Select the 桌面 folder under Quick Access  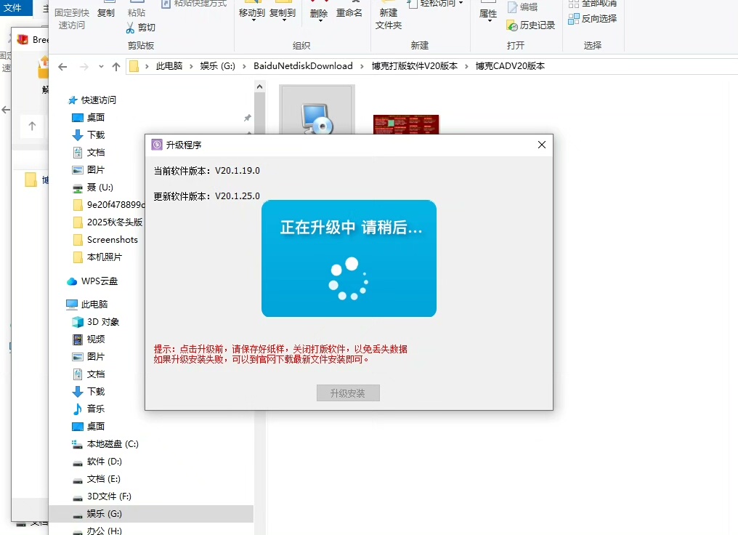(96, 117)
